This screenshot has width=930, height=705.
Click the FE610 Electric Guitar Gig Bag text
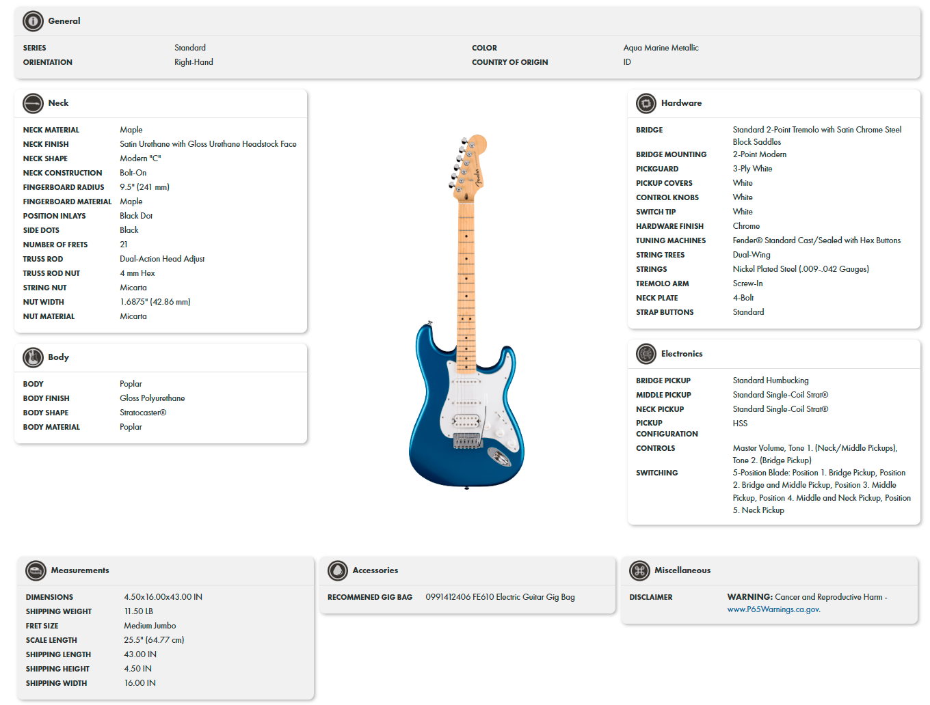[x=500, y=596]
